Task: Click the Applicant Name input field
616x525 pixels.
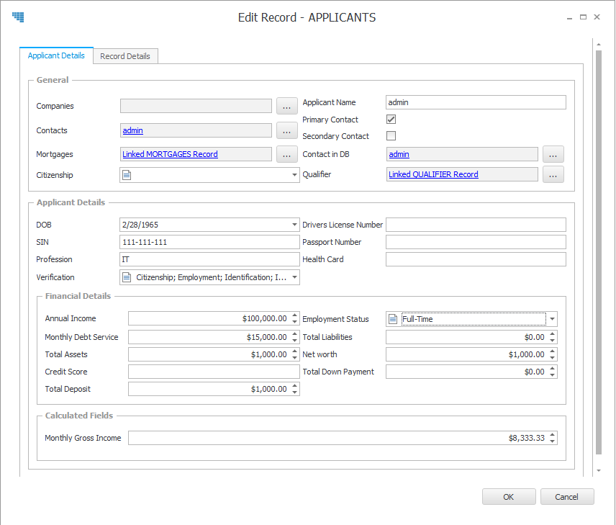Action: click(476, 102)
